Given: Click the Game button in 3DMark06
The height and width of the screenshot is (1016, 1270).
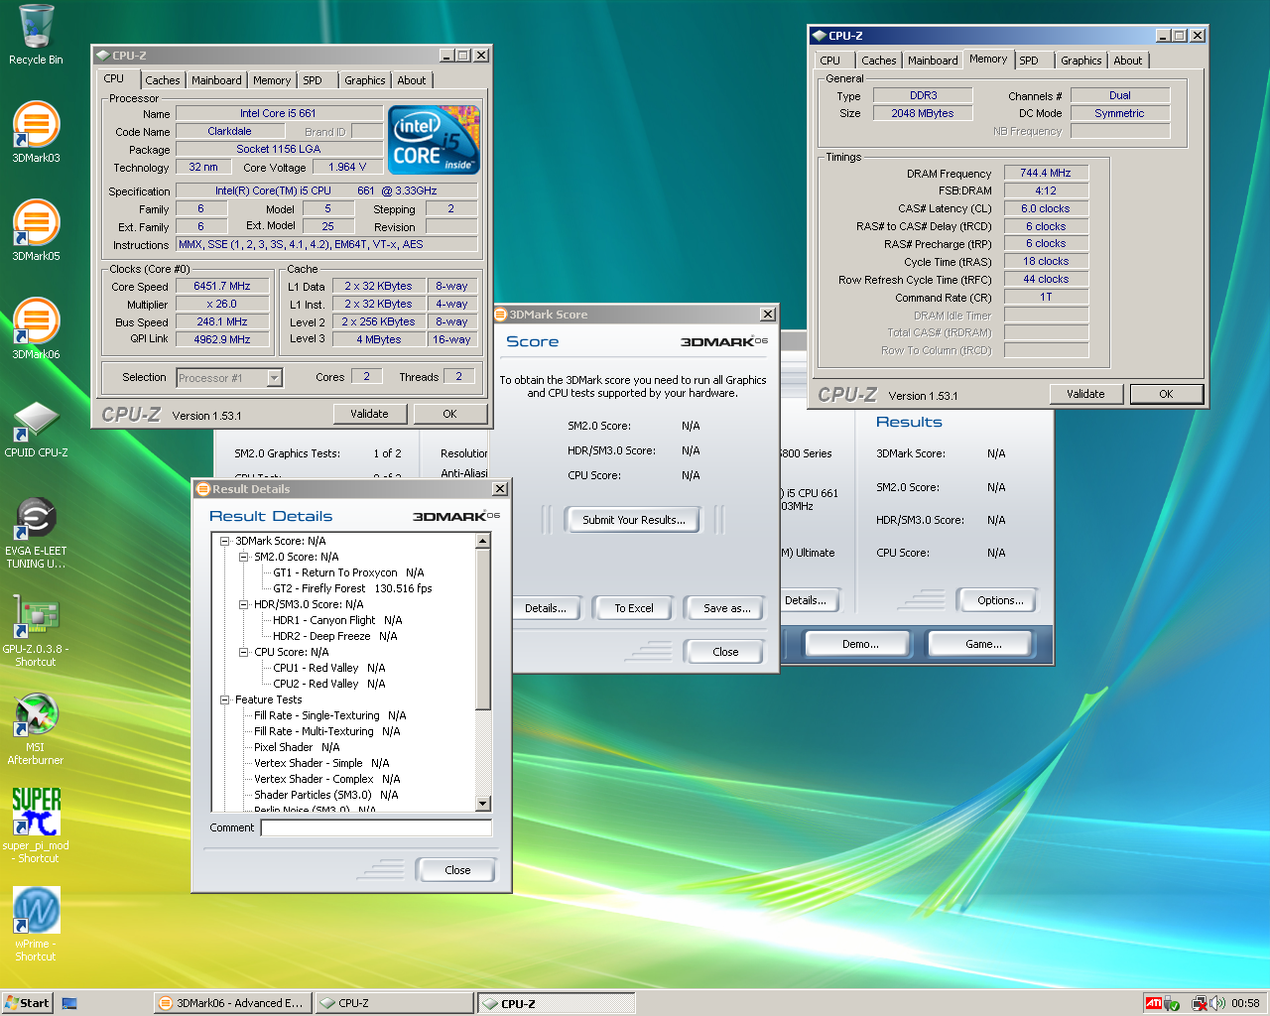Looking at the screenshot, I should [983, 644].
